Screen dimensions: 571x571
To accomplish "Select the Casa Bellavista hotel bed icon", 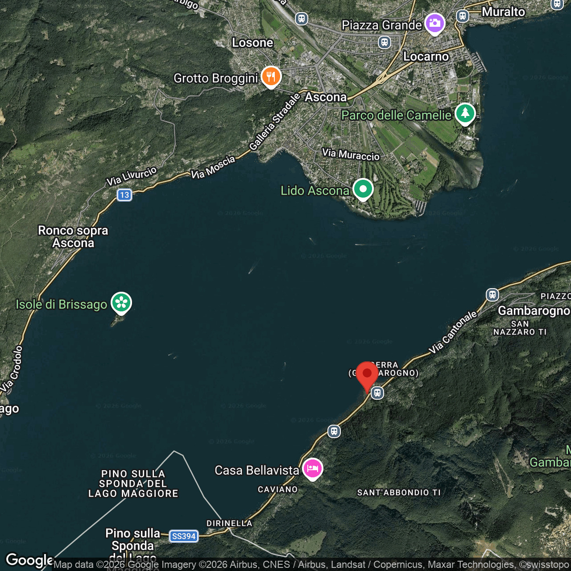I will (x=312, y=468).
